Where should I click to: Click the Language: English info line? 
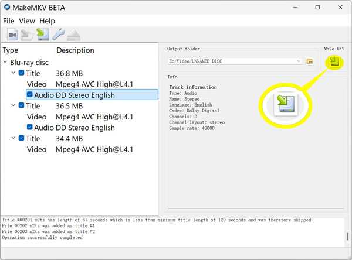point(191,105)
